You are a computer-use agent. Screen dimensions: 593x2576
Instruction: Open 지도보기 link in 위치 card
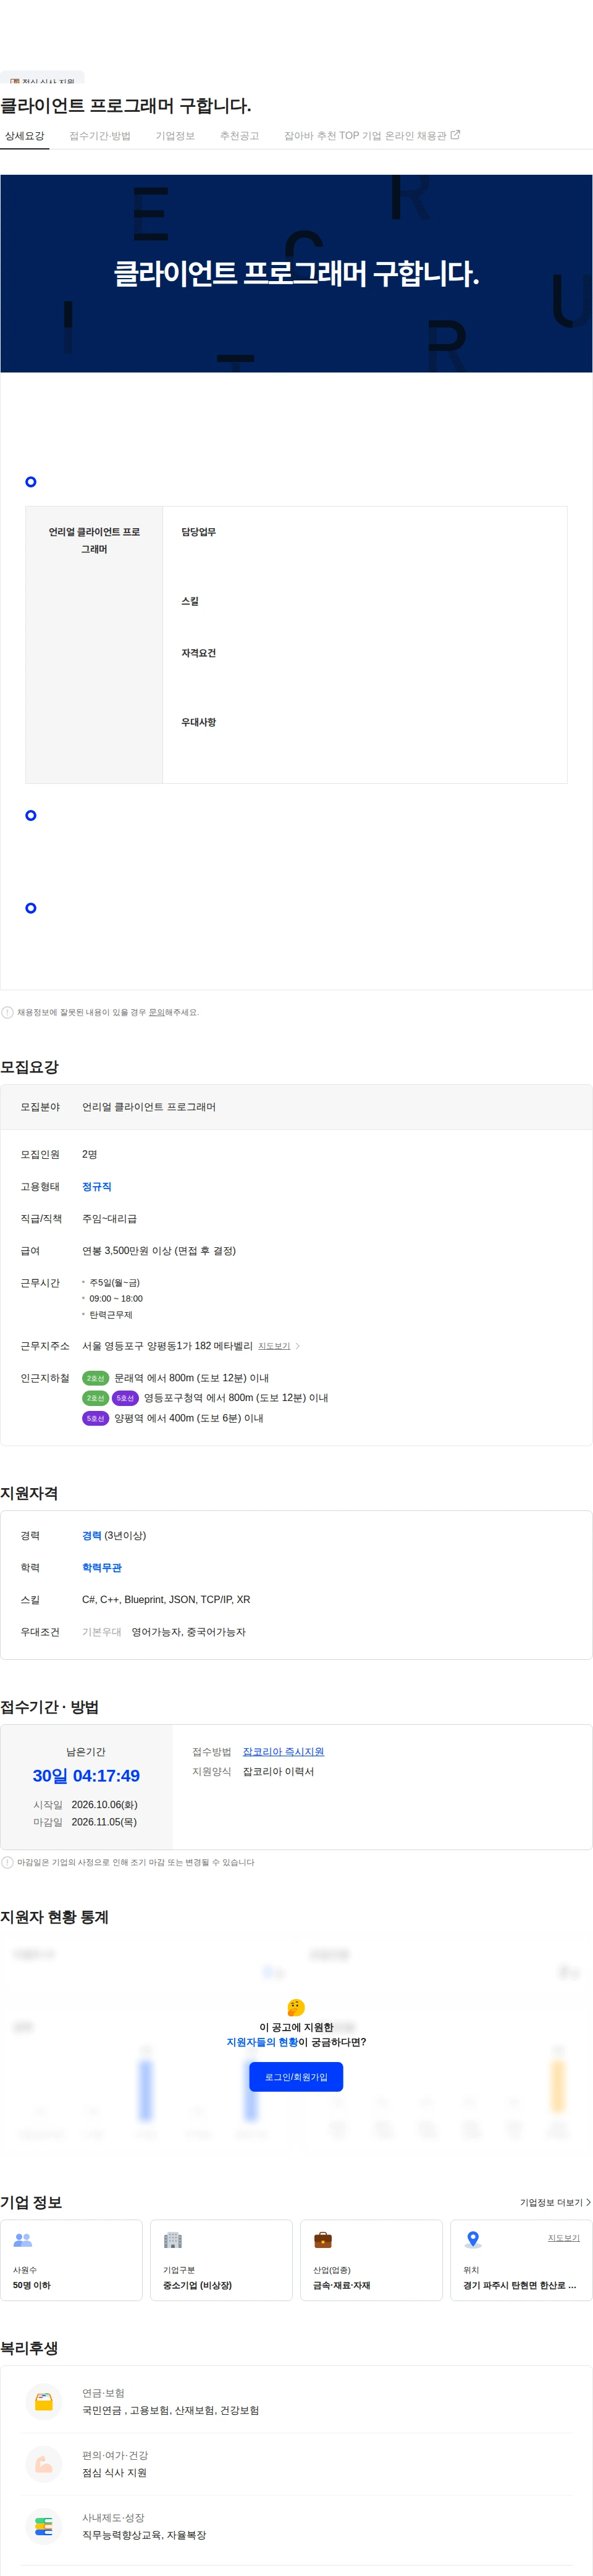pyautogui.click(x=563, y=2238)
